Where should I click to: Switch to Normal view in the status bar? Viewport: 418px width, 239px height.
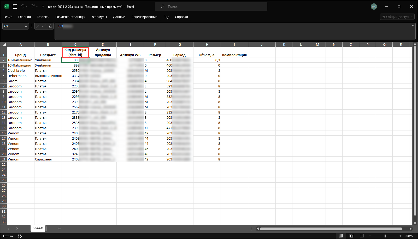341,236
